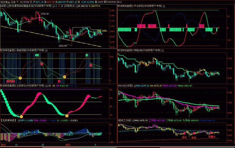Expand the 短线工作线 panel parameter box before MA5
Image resolution: width=235 pixels, height=148 pixels.
134,120
